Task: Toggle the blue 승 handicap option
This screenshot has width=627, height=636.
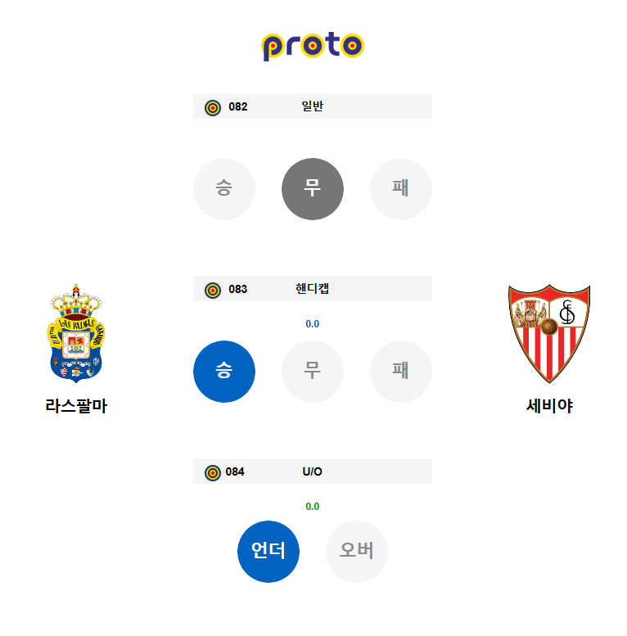Action: point(224,372)
